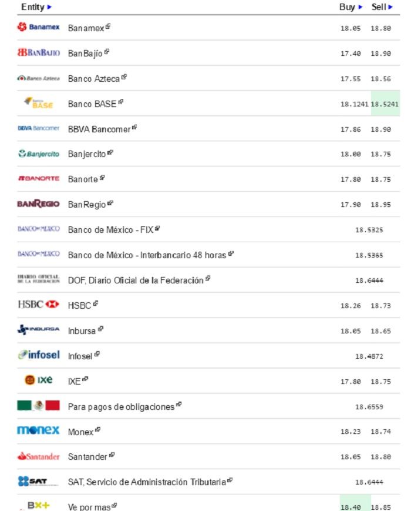Click the Banco BASE logo
This screenshot has width=411, height=511.
[38, 103]
